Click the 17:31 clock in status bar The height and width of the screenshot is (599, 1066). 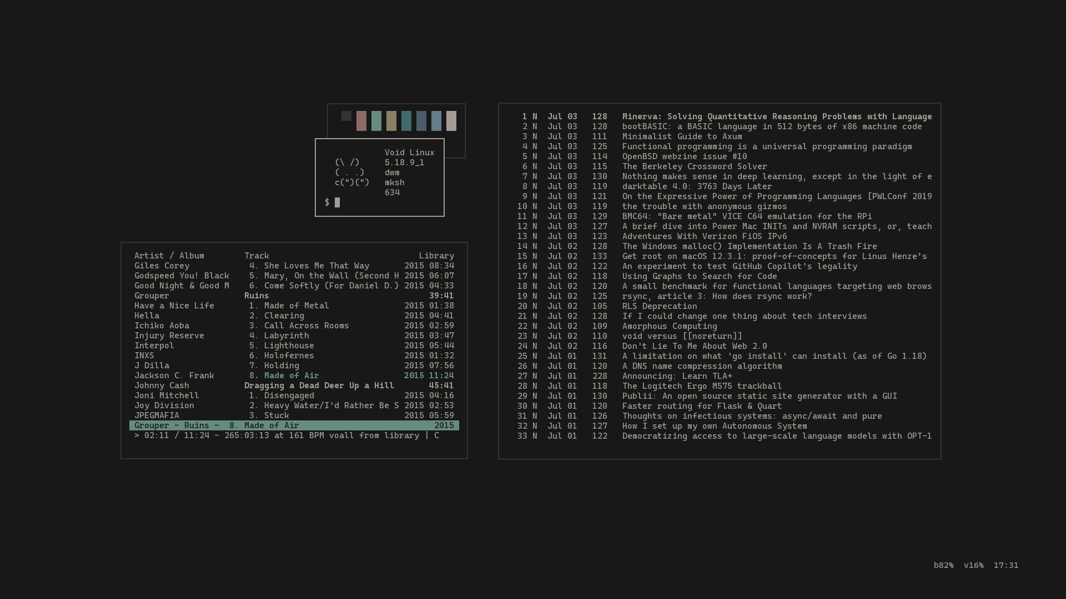1006,565
